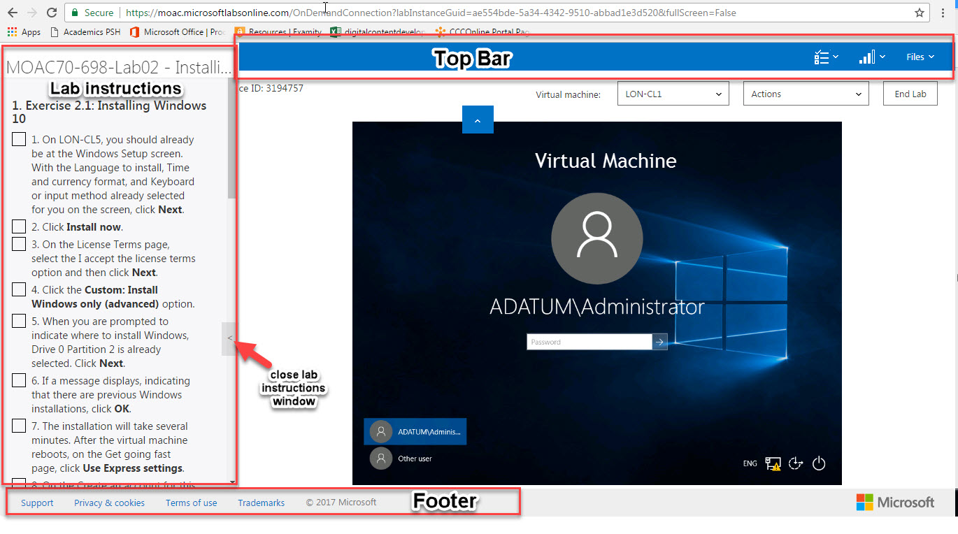Viewport: 958px width, 534px height.
Task: Open the Resources Examity bookmark
Action: click(278, 32)
